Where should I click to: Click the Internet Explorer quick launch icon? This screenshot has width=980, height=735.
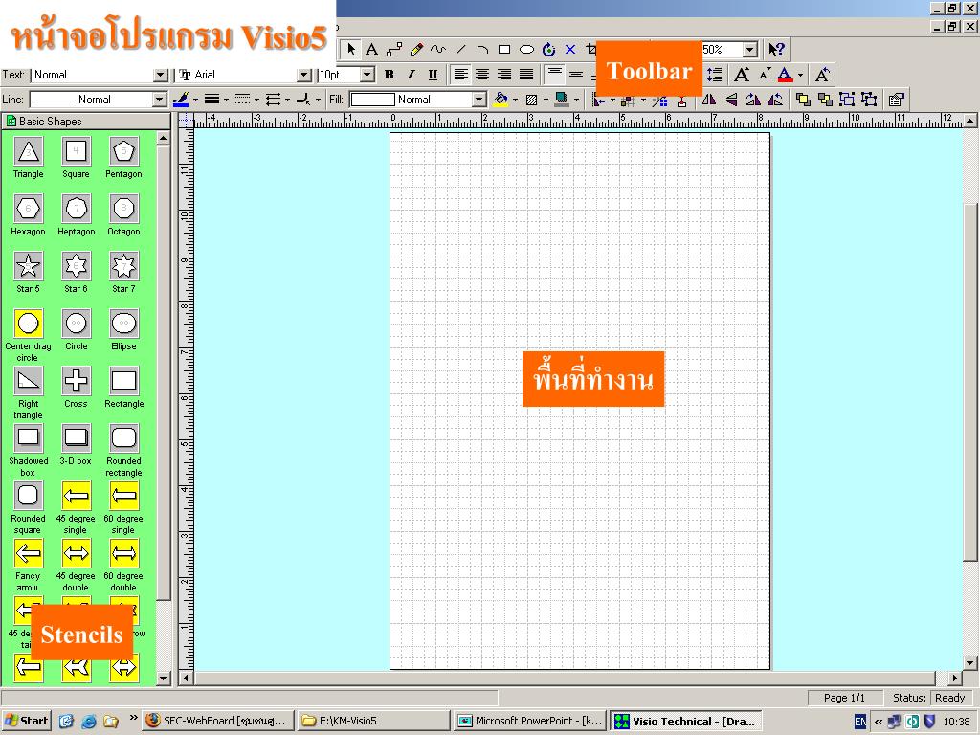(89, 721)
